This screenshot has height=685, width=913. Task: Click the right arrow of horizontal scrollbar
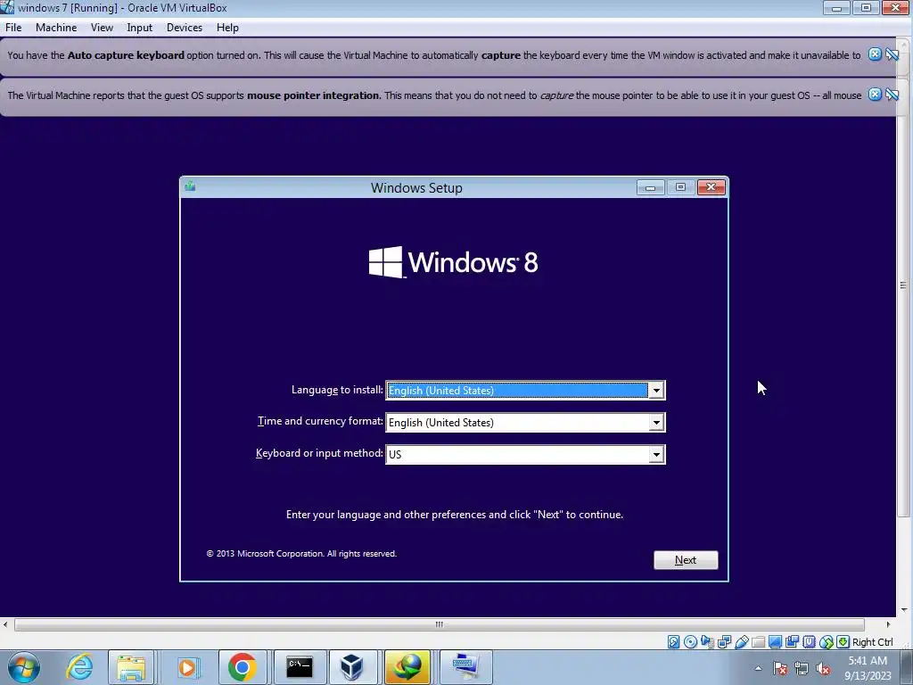coord(888,624)
